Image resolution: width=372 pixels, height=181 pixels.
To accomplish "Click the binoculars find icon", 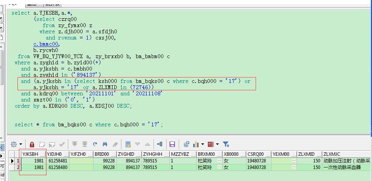I will click(105, 144).
